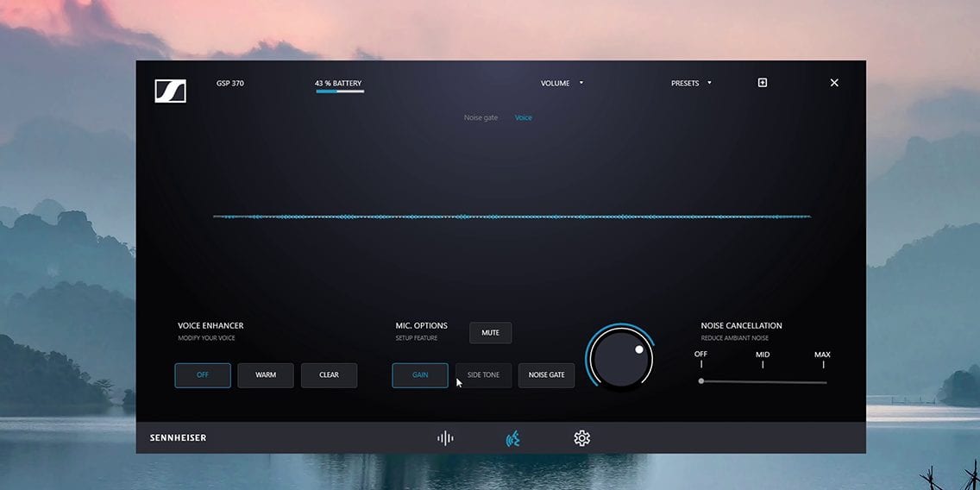
Task: Enable the Warm voice enhancer
Action: [x=266, y=375]
